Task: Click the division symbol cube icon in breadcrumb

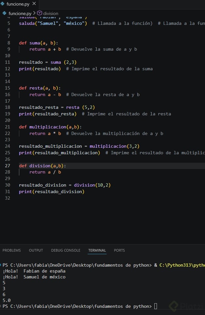Action: pyautogui.click(x=40, y=13)
